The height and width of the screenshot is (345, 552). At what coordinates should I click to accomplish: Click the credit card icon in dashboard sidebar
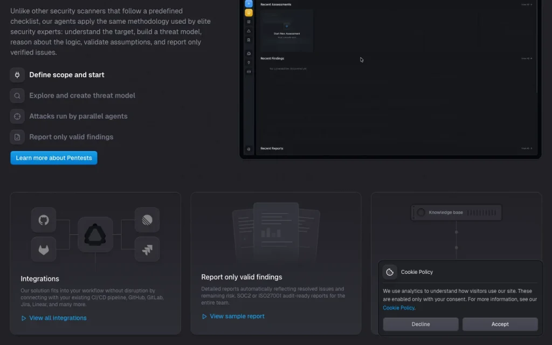pyautogui.click(x=249, y=72)
